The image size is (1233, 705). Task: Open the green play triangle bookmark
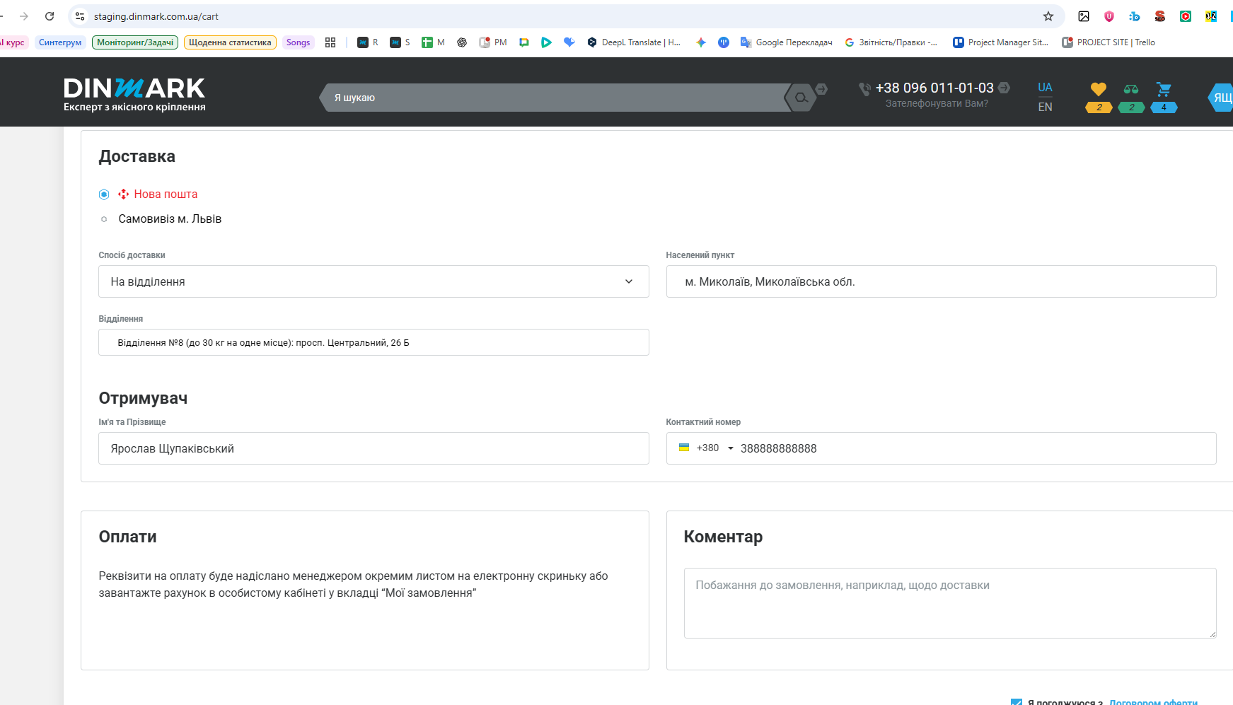pos(546,42)
